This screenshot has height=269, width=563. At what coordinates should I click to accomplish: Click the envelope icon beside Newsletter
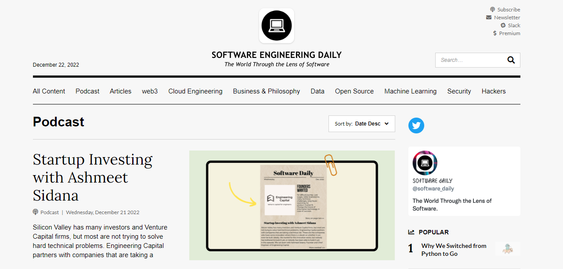489,18
